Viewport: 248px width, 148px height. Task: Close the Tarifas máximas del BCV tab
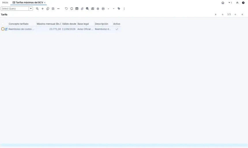pyautogui.click(x=45, y=3)
